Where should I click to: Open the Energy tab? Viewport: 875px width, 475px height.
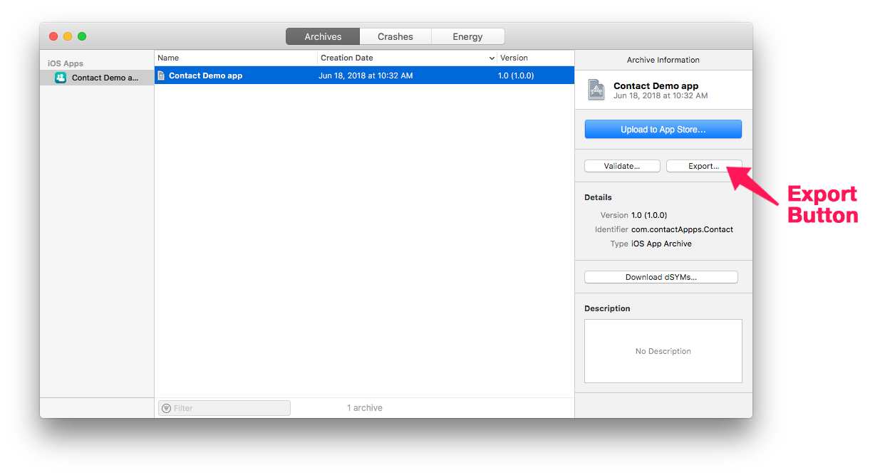[x=467, y=36]
